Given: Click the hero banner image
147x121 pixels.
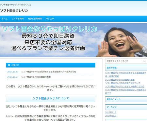Looking at the screenshot, I should click(73, 40).
